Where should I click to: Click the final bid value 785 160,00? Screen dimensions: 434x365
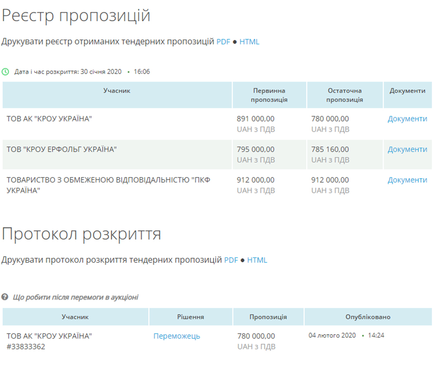click(330, 150)
